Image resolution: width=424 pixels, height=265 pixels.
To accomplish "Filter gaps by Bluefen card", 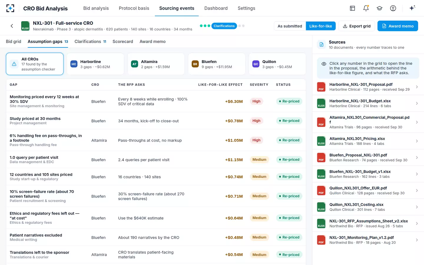I will tap(216, 64).
